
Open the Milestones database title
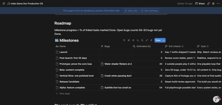coord(69,40)
